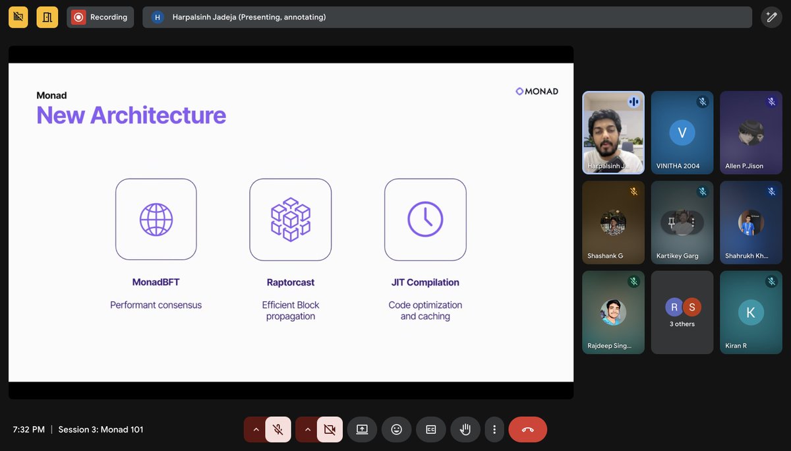Click the muted mic icon on Allen P.Jison tile

(771, 102)
